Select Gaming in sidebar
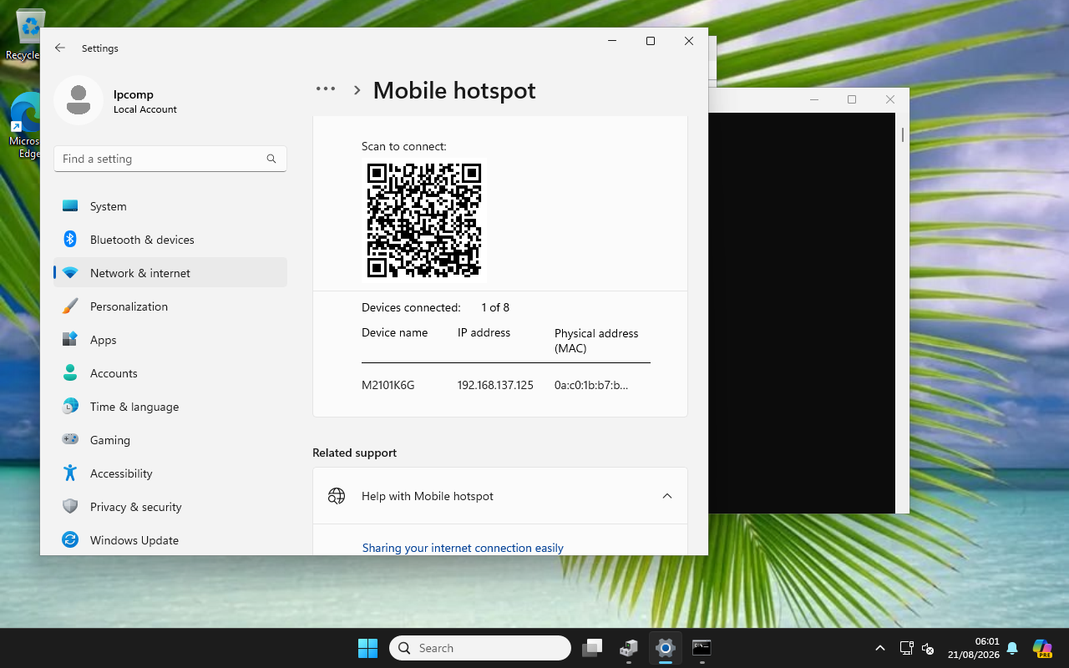This screenshot has width=1069, height=668. tap(170, 440)
